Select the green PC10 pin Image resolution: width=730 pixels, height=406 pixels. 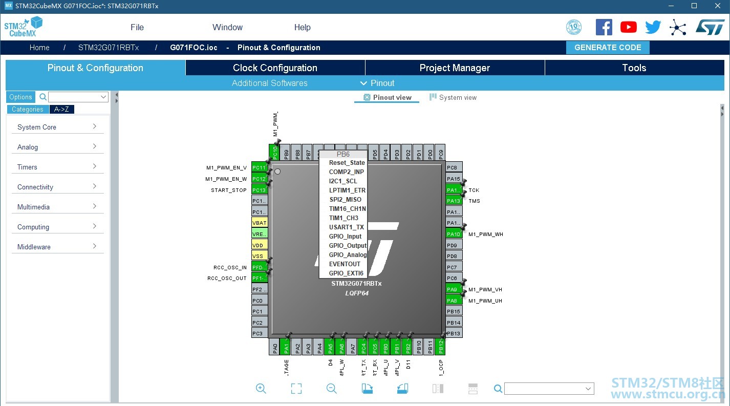pos(275,153)
